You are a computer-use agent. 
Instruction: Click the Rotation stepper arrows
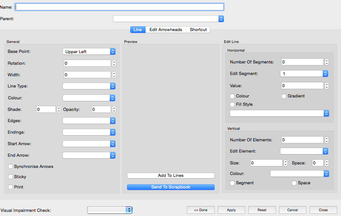[114, 63]
